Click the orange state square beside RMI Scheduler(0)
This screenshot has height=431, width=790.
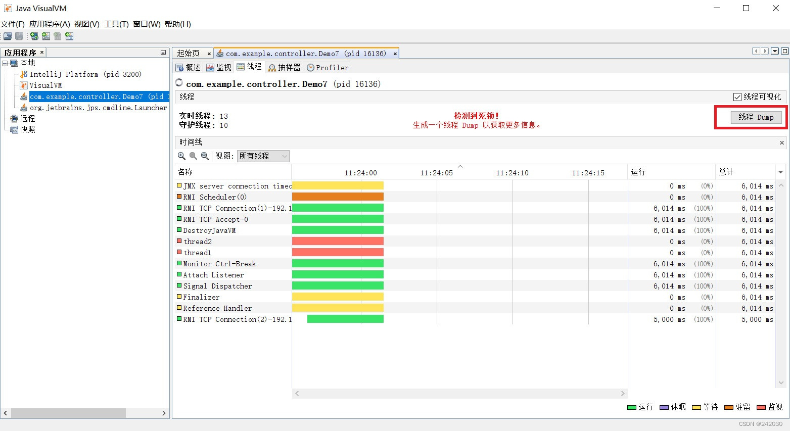(x=179, y=197)
